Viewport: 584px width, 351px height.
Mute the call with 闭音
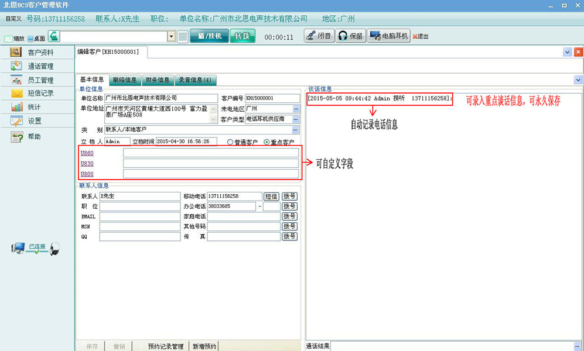point(319,36)
